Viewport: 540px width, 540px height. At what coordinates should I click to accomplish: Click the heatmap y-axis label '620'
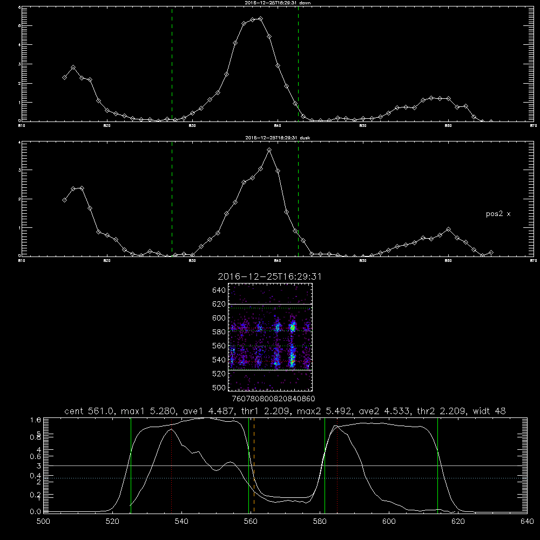[219, 304]
